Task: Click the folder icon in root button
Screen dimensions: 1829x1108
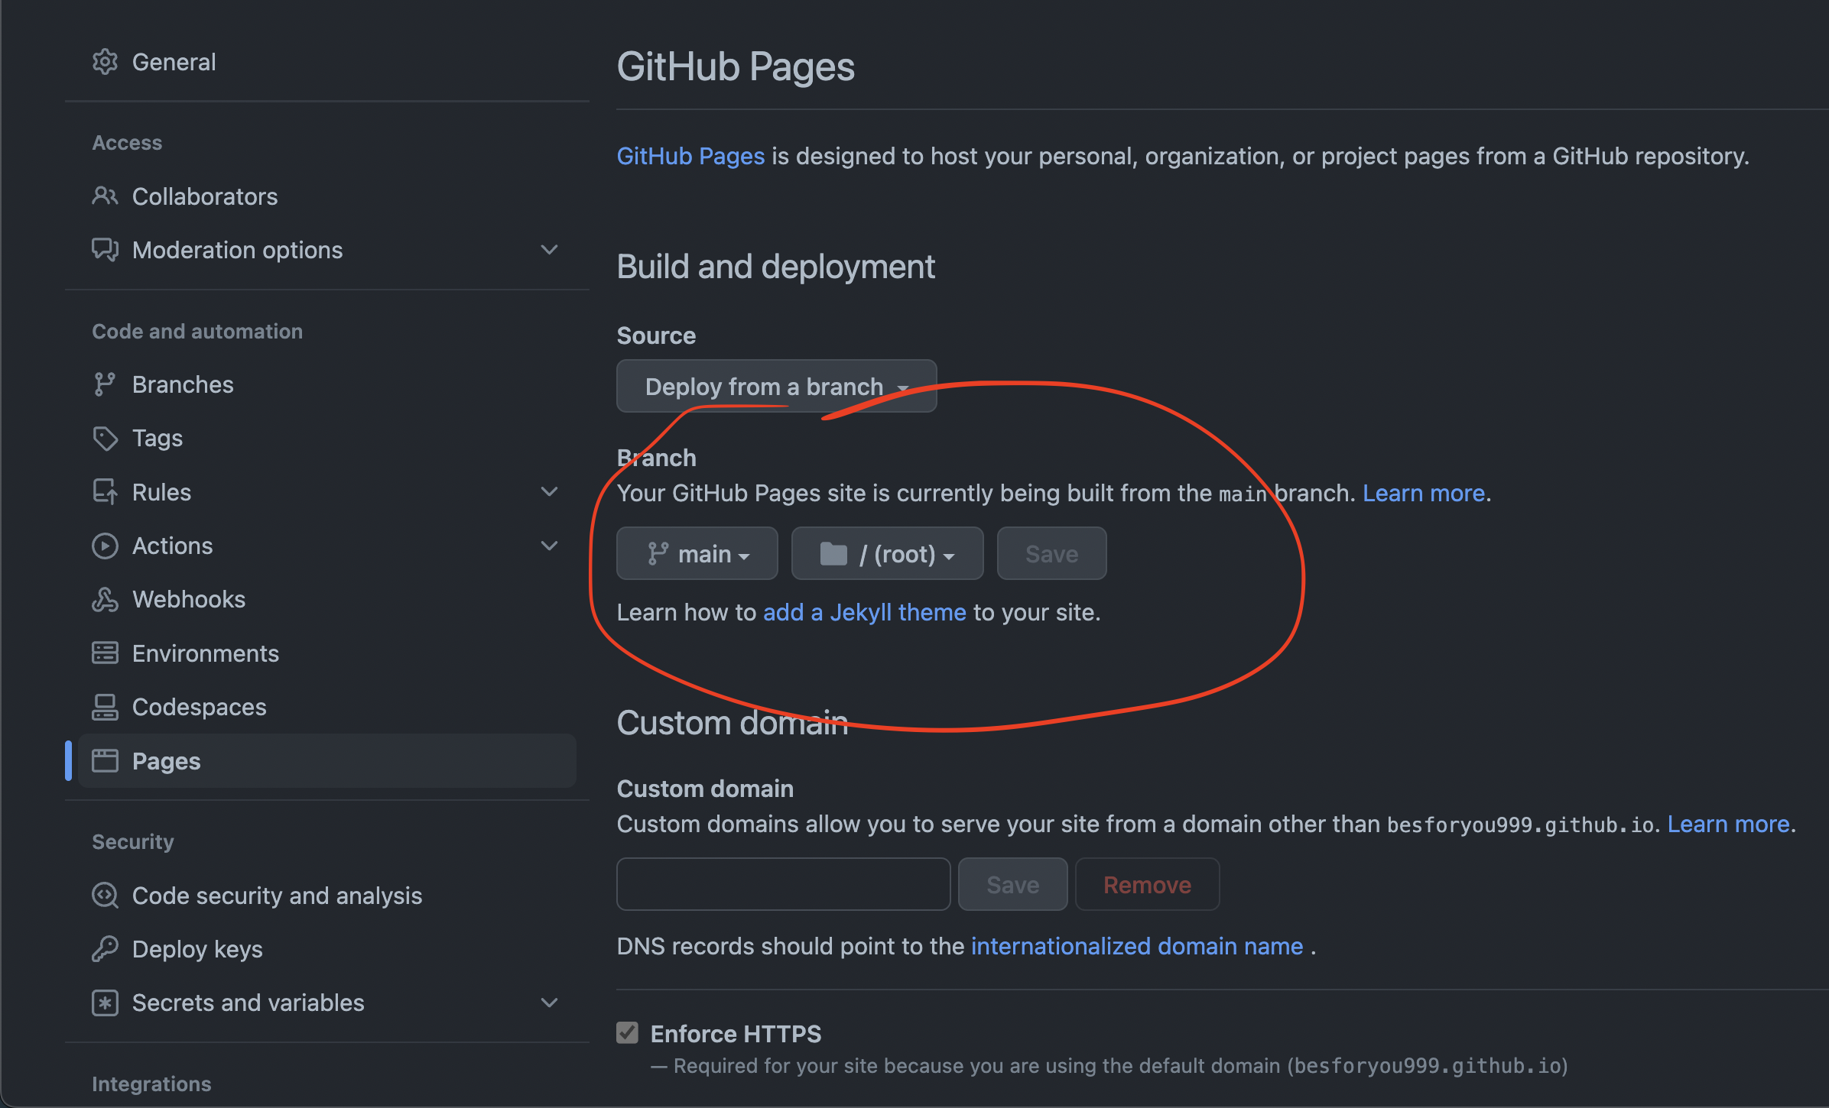Action: coord(833,553)
